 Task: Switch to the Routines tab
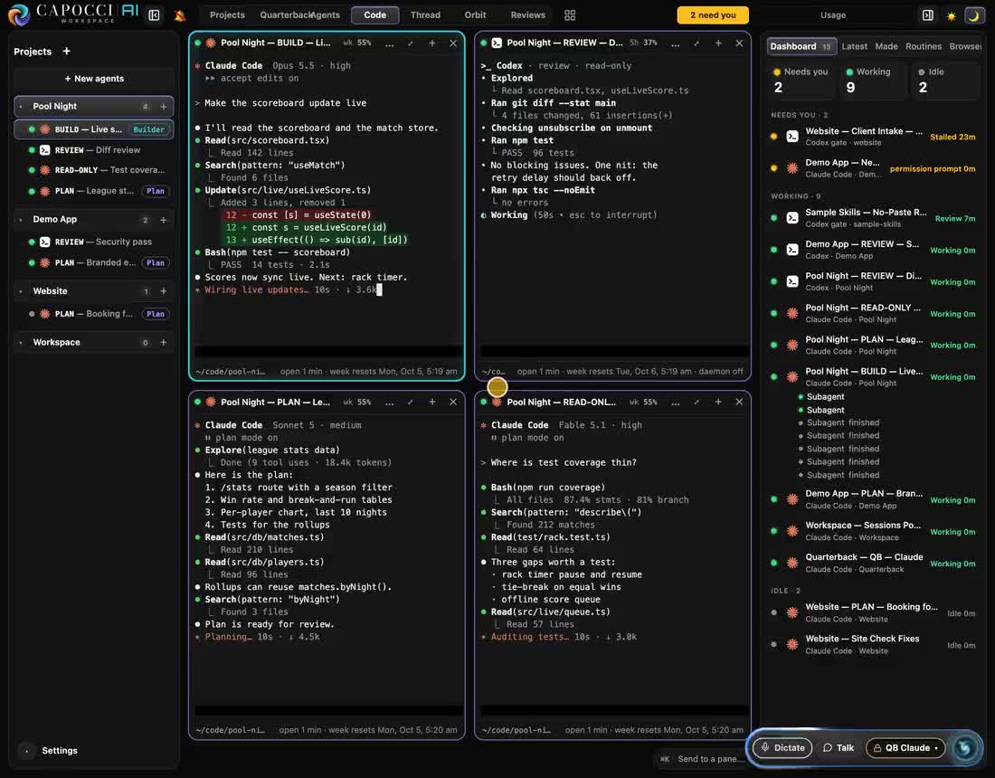924,46
